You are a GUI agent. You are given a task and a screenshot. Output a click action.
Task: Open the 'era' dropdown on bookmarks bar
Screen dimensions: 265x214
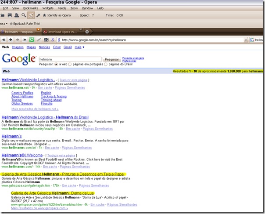[4, 24]
